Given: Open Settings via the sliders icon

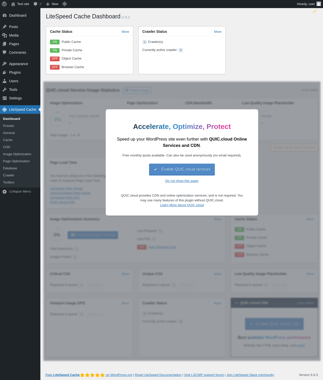Looking at the screenshot, I should (5, 98).
